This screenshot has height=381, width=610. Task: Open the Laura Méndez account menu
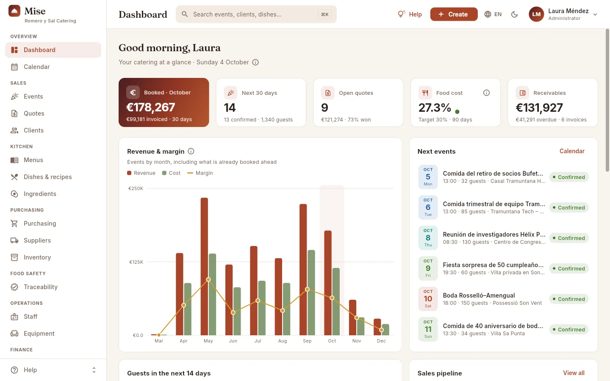click(563, 14)
